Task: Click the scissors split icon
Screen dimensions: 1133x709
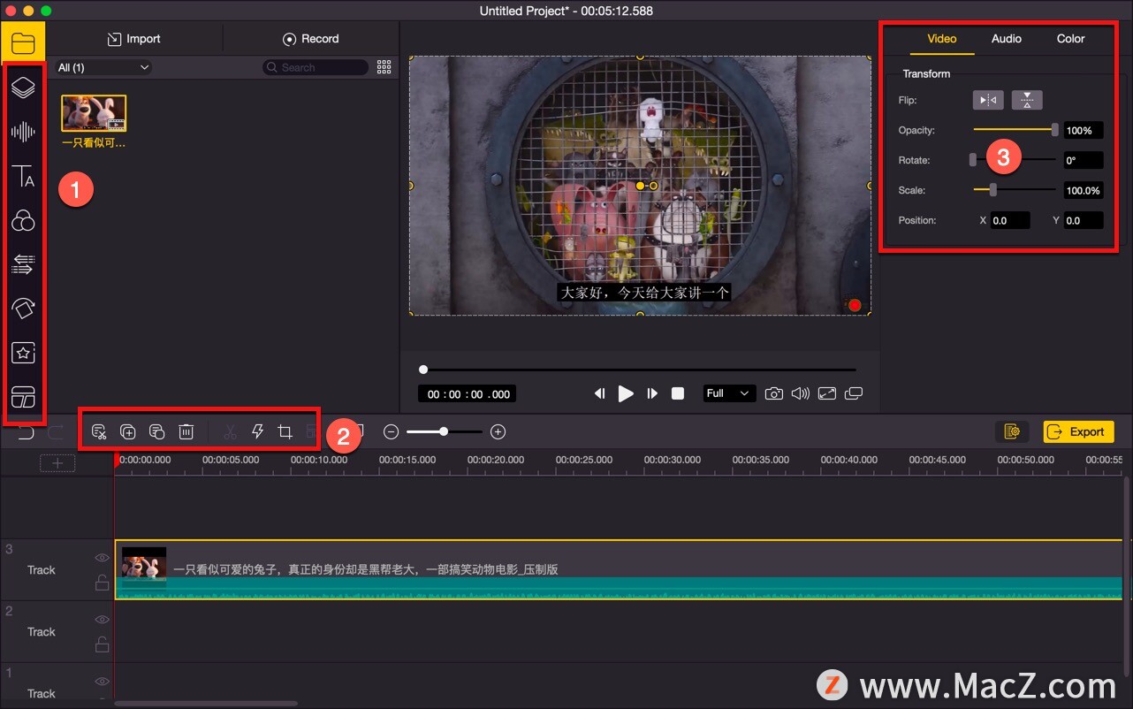Action: pyautogui.click(x=230, y=431)
